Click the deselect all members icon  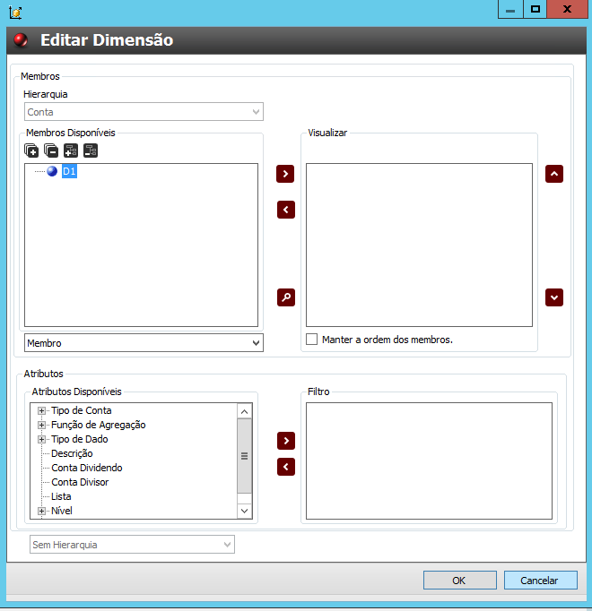click(51, 151)
